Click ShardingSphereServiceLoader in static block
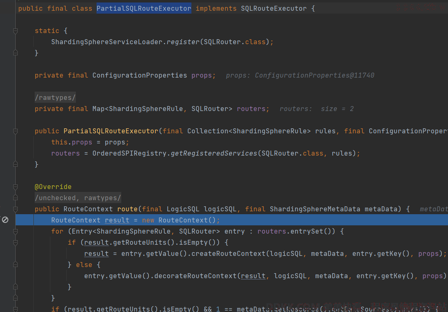This screenshot has width=448, height=312. click(106, 42)
